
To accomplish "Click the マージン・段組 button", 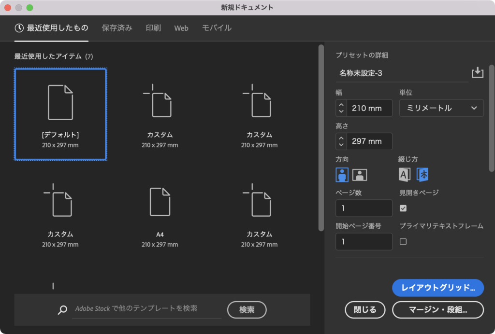I will point(438,310).
